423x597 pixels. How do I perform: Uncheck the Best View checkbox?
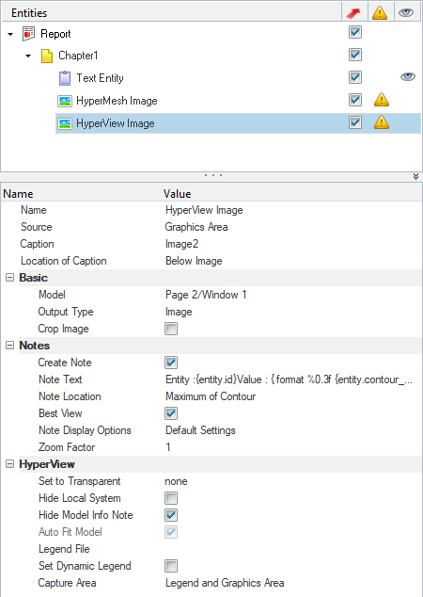pos(171,413)
